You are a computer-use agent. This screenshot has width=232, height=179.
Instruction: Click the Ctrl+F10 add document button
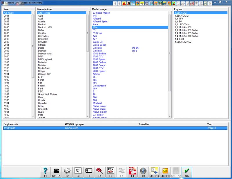[154, 172]
